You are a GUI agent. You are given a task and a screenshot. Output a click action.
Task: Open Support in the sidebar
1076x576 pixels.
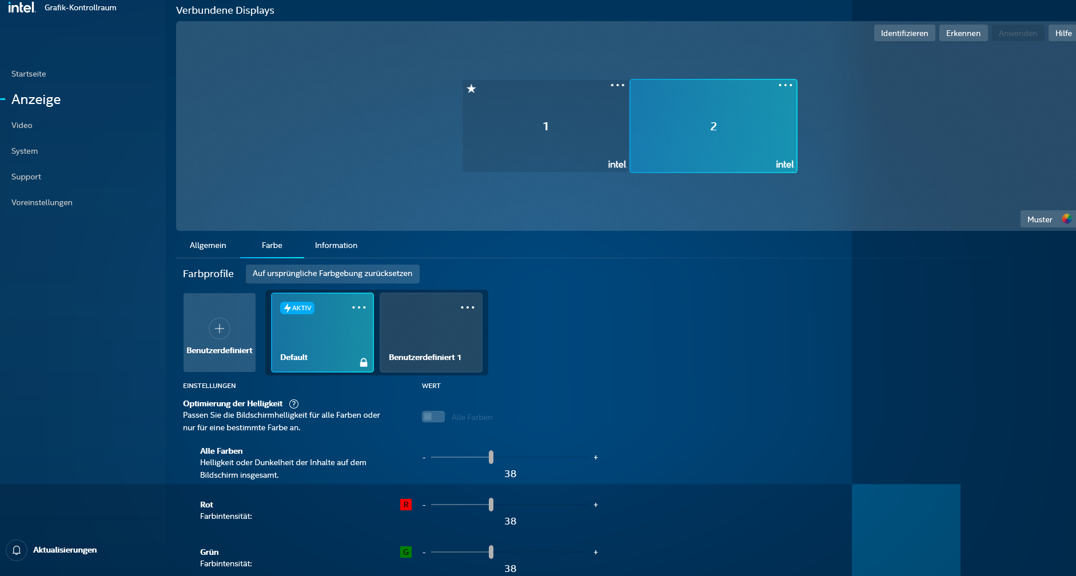26,177
